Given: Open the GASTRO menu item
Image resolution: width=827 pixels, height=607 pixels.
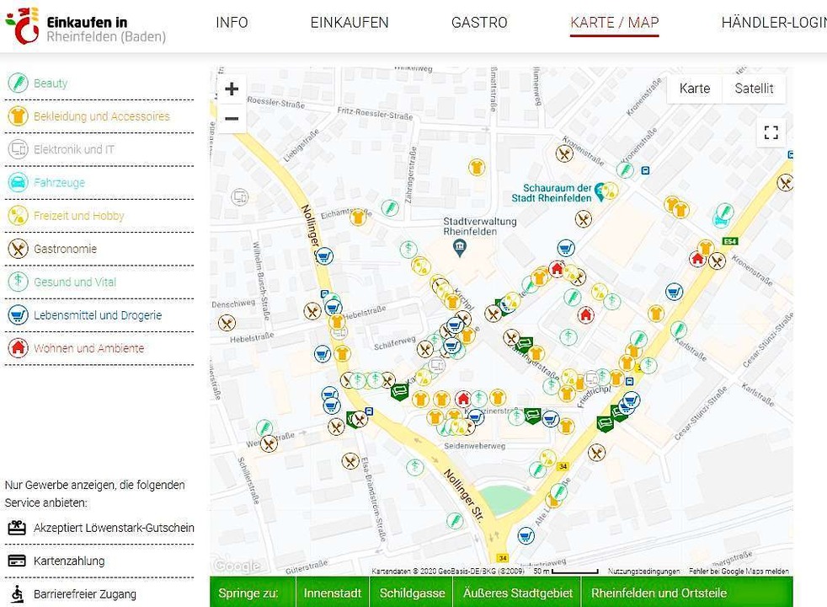Looking at the screenshot, I should [479, 23].
